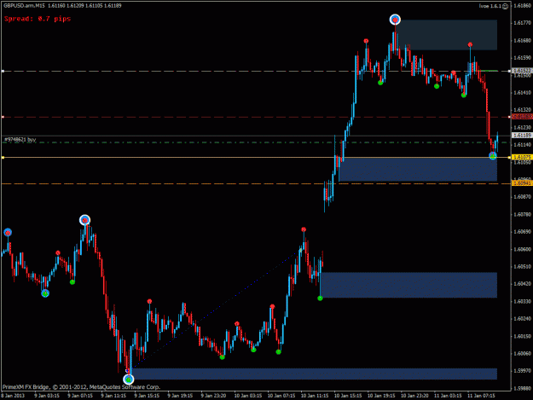Select the blue zone rectangle below the yellow line
The image size is (533, 400).
pyautogui.click(x=418, y=169)
